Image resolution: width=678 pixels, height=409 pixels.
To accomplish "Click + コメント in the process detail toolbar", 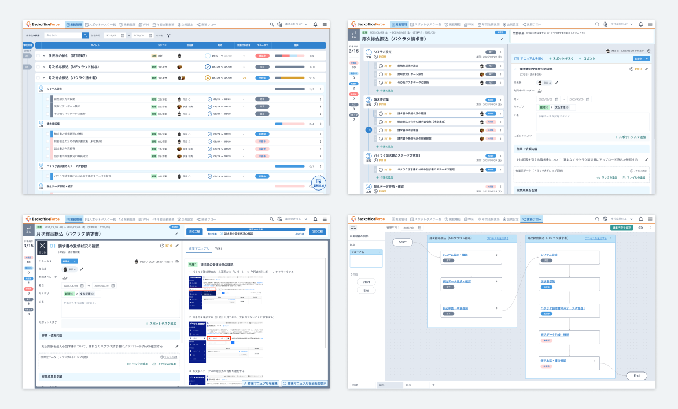I will [x=587, y=59].
